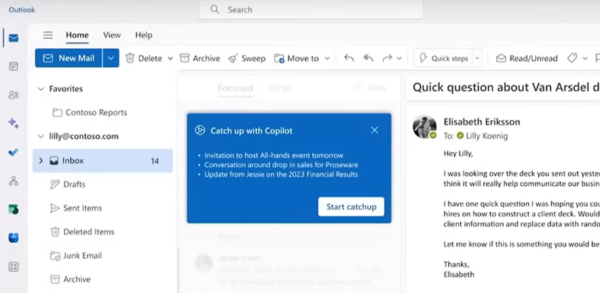Click Elisabeth Eriksson's profile picture
The height and width of the screenshot is (293, 600).
[x=424, y=127]
